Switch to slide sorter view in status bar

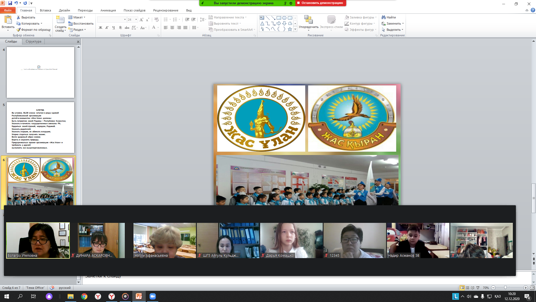click(467, 288)
